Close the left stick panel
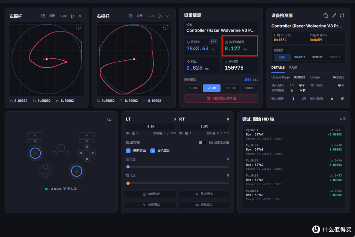The image size is (355, 237). click(x=80, y=16)
